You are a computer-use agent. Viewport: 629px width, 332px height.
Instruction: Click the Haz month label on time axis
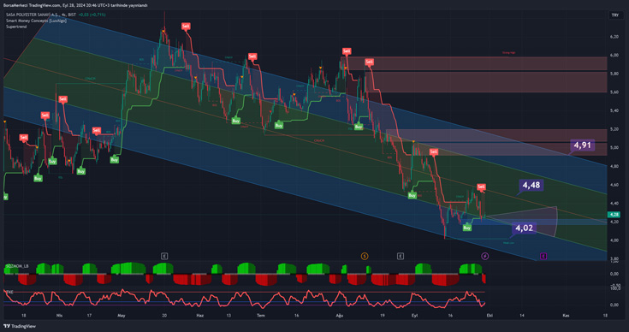[x=199, y=316]
